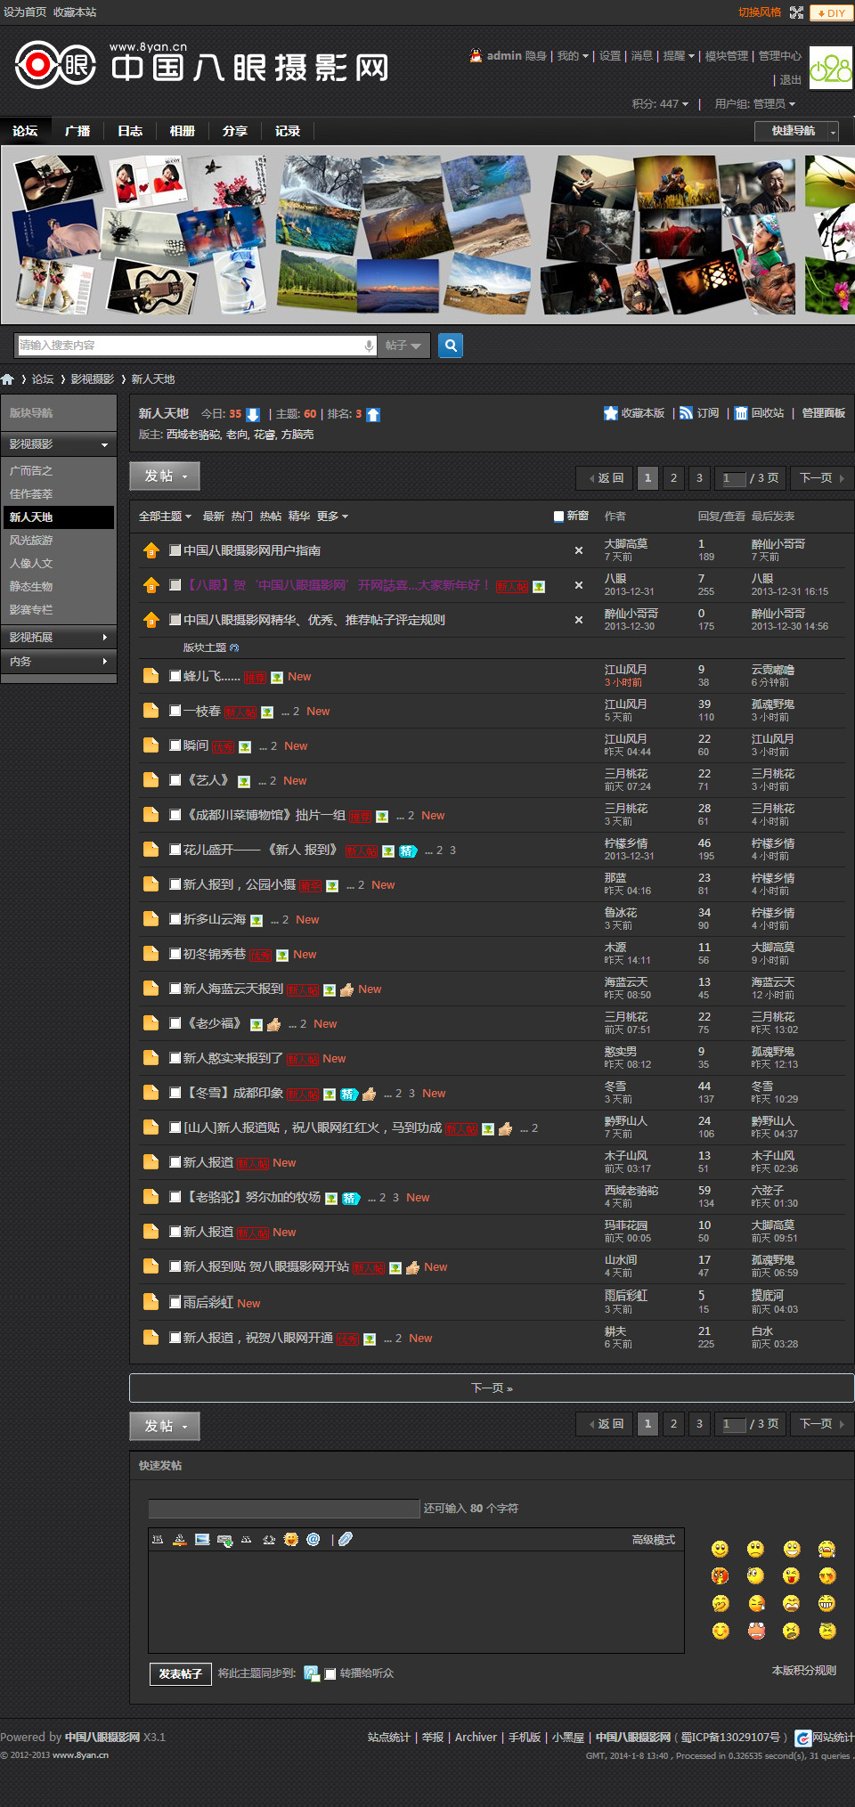Expand the 影视拓展 sidebar section

click(59, 638)
